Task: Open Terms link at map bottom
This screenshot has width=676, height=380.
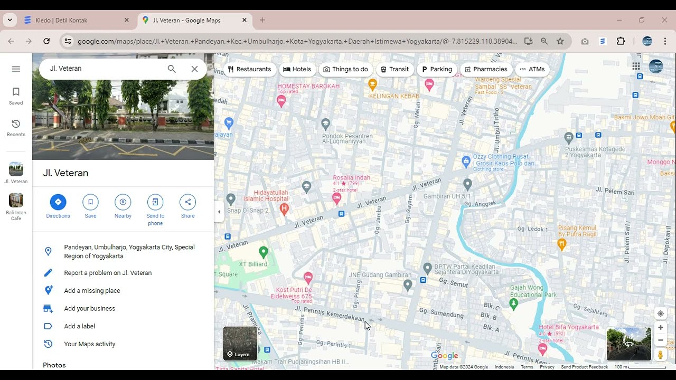Action: [x=527, y=367]
